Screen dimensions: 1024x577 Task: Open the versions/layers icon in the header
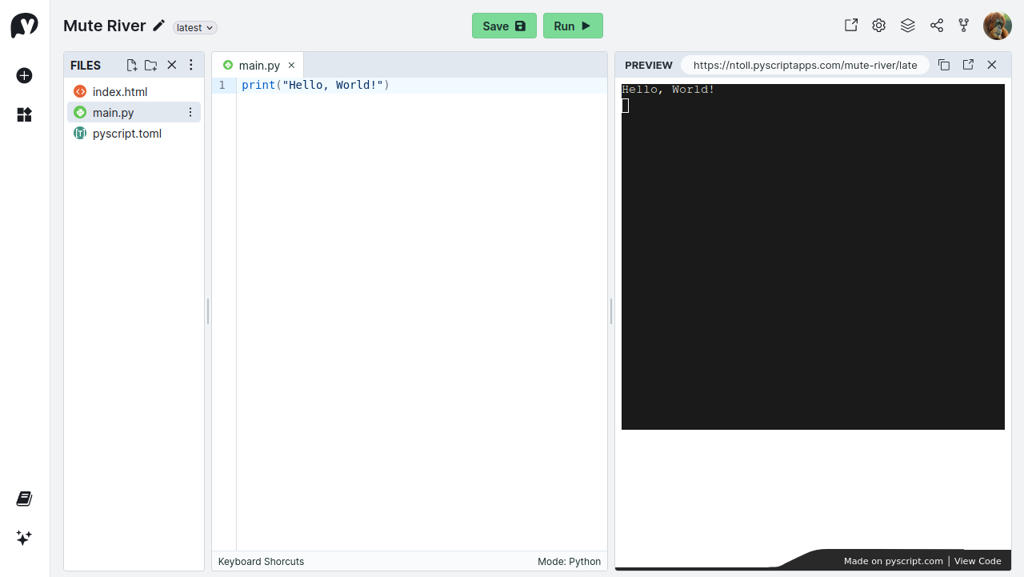[x=907, y=25]
